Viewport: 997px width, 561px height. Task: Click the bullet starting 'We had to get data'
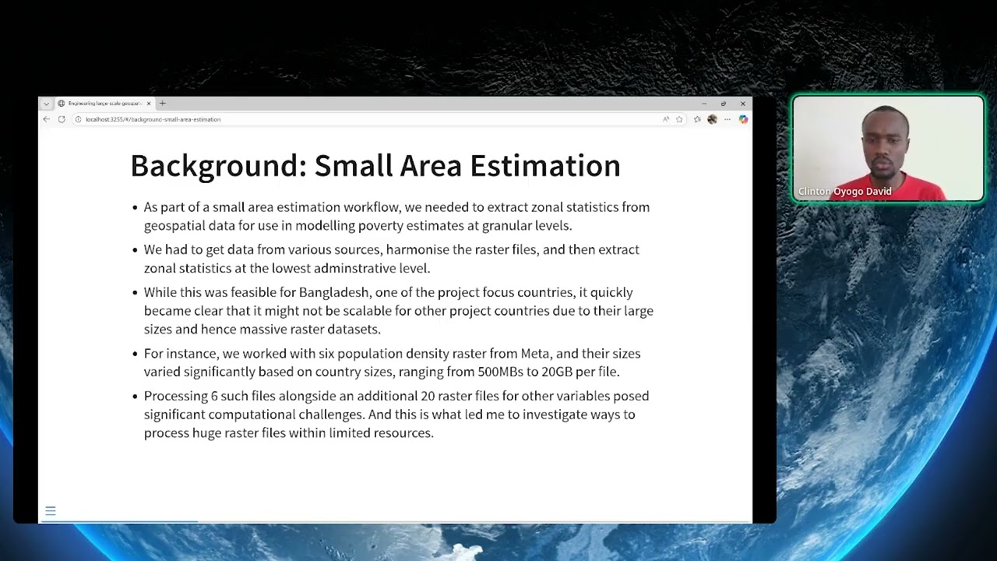point(391,259)
